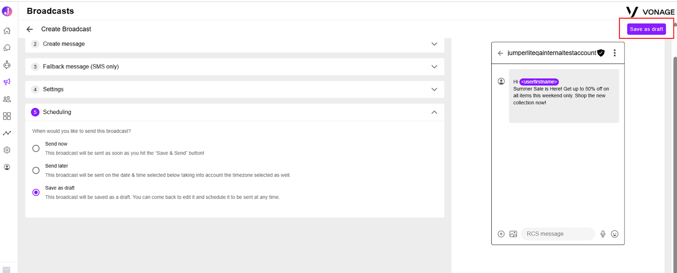Click the RCS message input field
The width and height of the screenshot is (677, 273).
point(558,234)
